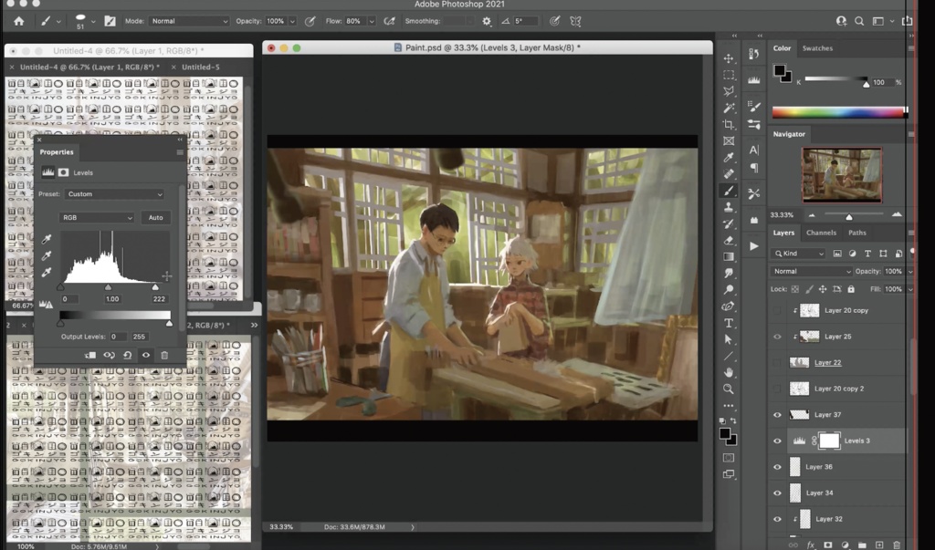The height and width of the screenshot is (550, 935).
Task: Select the Crop tool
Action: 728,125
